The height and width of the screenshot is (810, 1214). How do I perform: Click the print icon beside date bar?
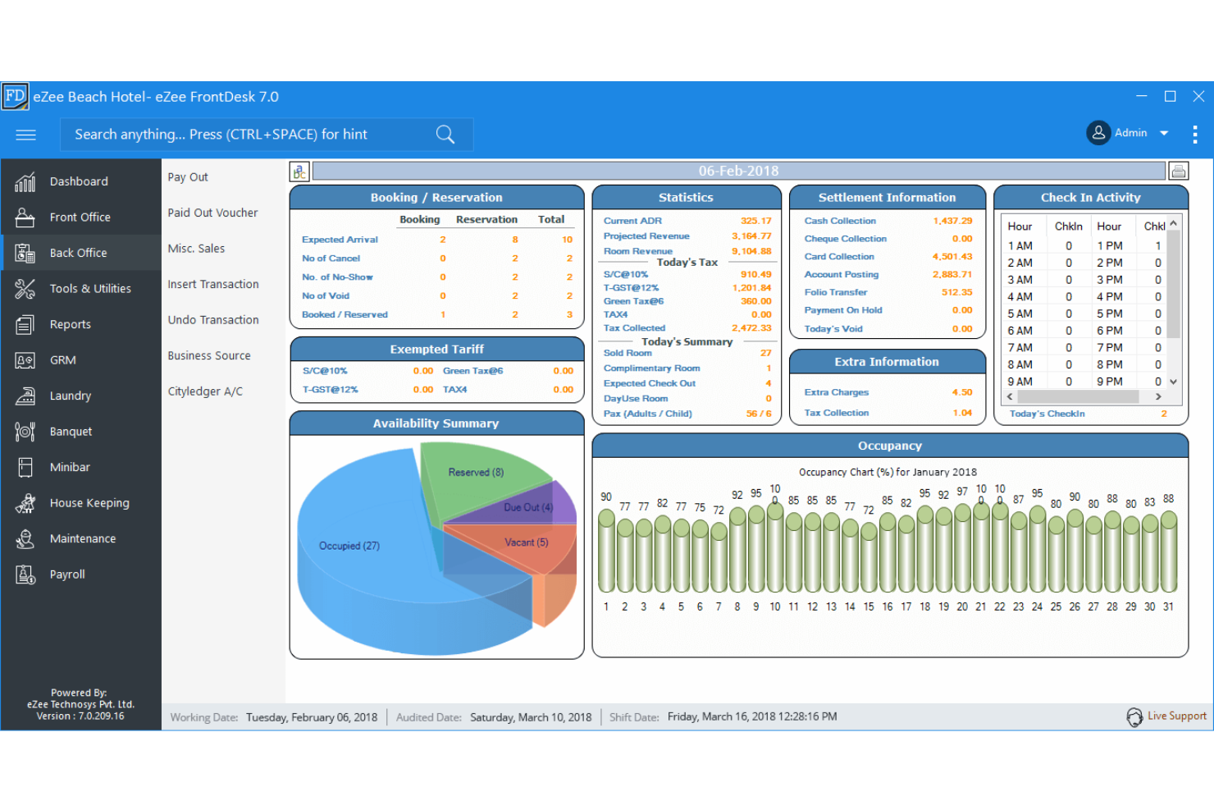(1179, 171)
